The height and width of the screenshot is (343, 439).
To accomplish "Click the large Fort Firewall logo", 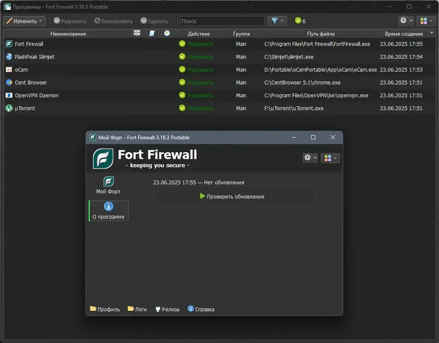I will pos(103,159).
